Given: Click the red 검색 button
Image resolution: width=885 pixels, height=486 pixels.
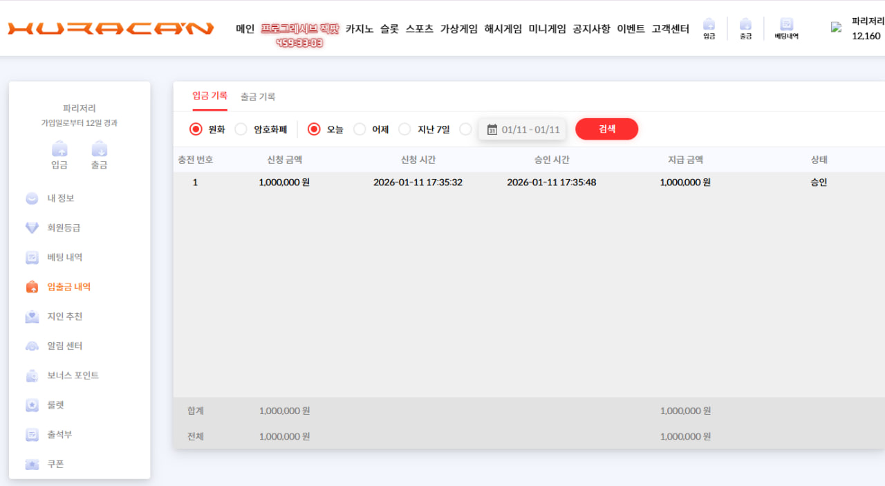Looking at the screenshot, I should (607, 129).
